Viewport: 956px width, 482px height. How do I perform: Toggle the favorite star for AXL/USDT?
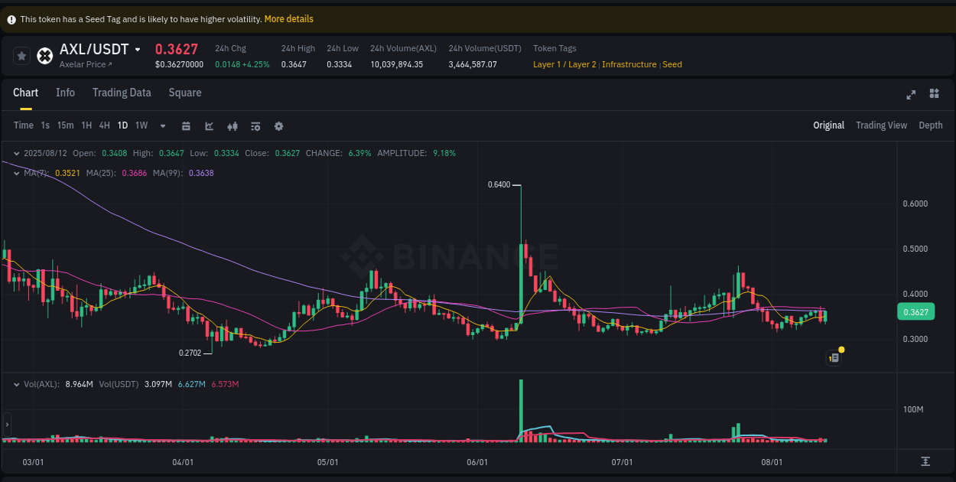21,55
